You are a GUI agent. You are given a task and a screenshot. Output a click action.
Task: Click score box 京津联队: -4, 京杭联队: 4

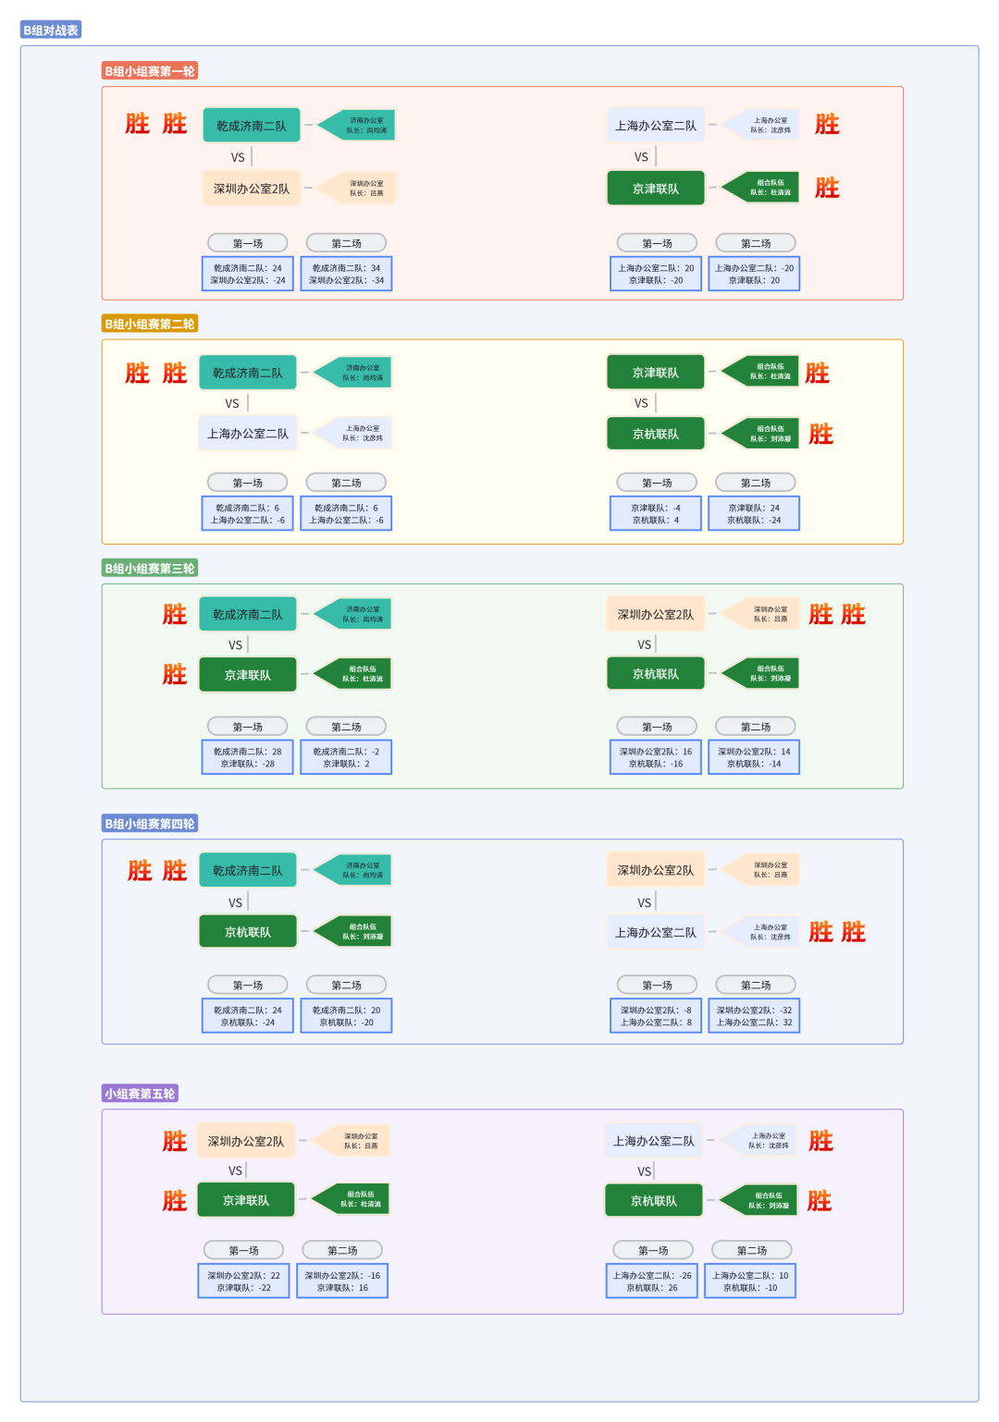pos(656,514)
